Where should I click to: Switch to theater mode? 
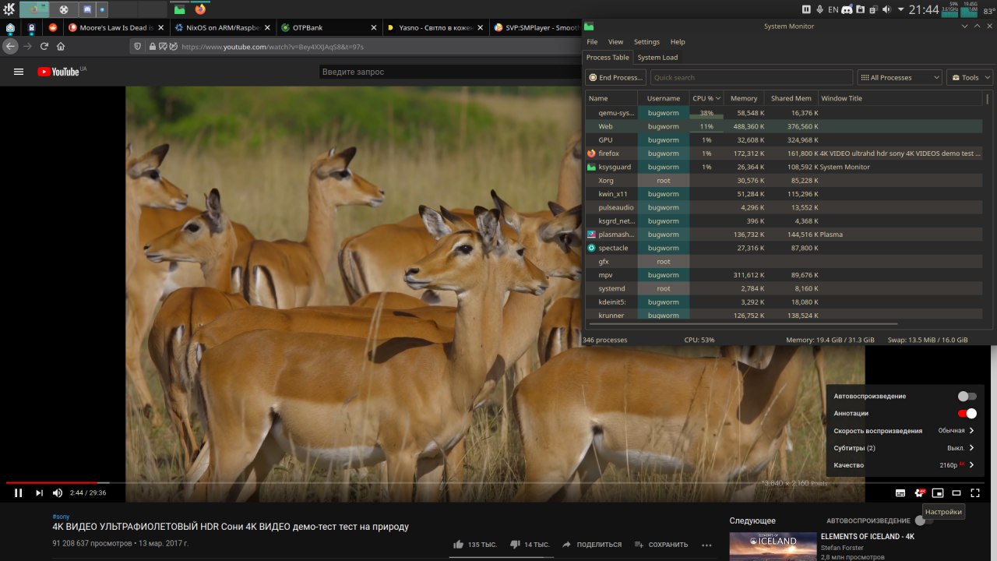click(x=956, y=492)
